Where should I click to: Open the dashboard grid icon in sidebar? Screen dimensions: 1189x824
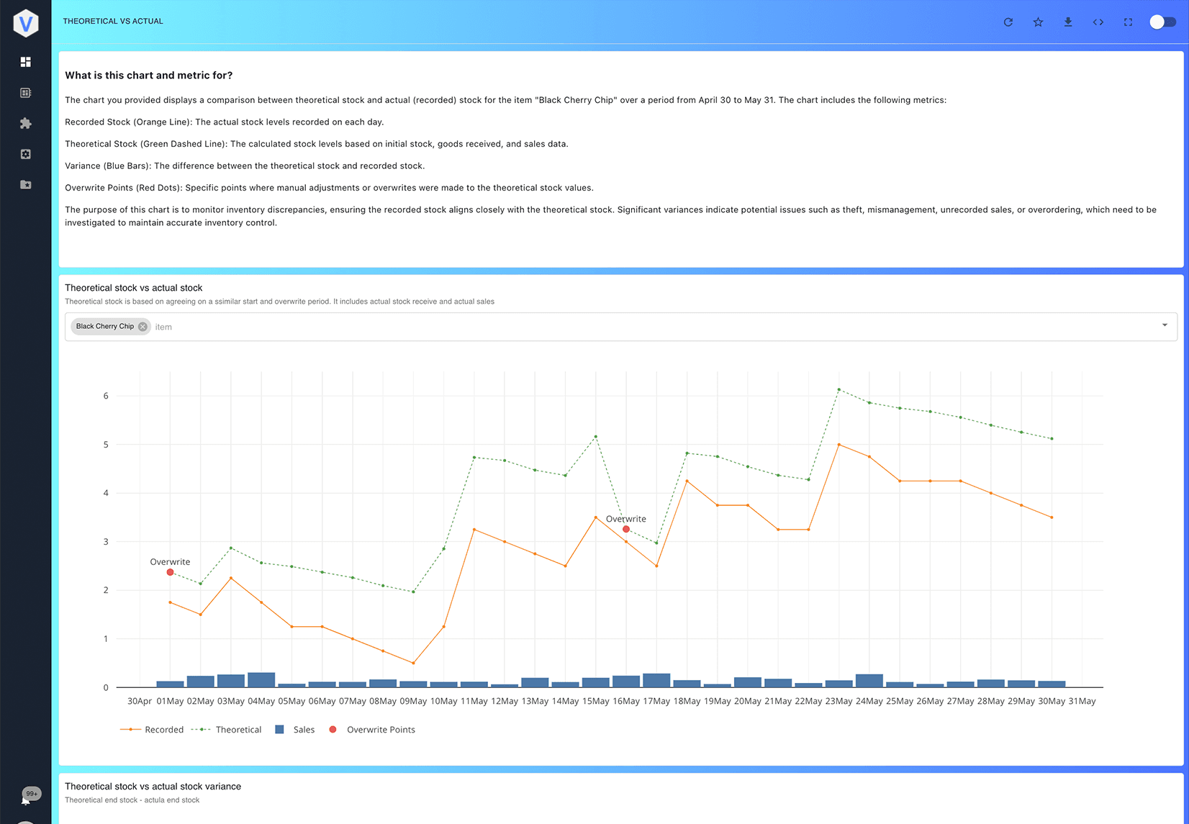point(26,62)
